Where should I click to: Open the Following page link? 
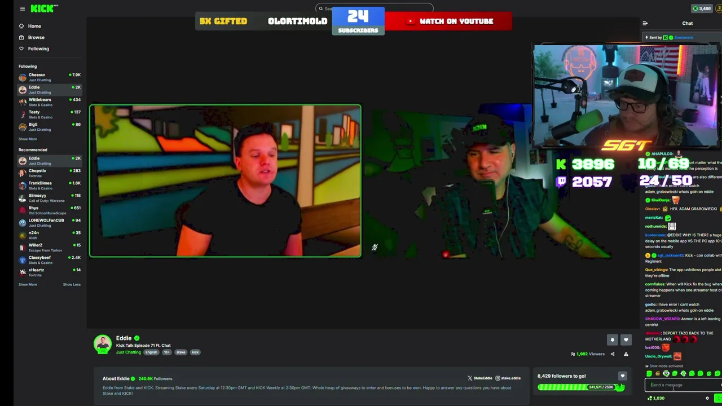[38, 48]
